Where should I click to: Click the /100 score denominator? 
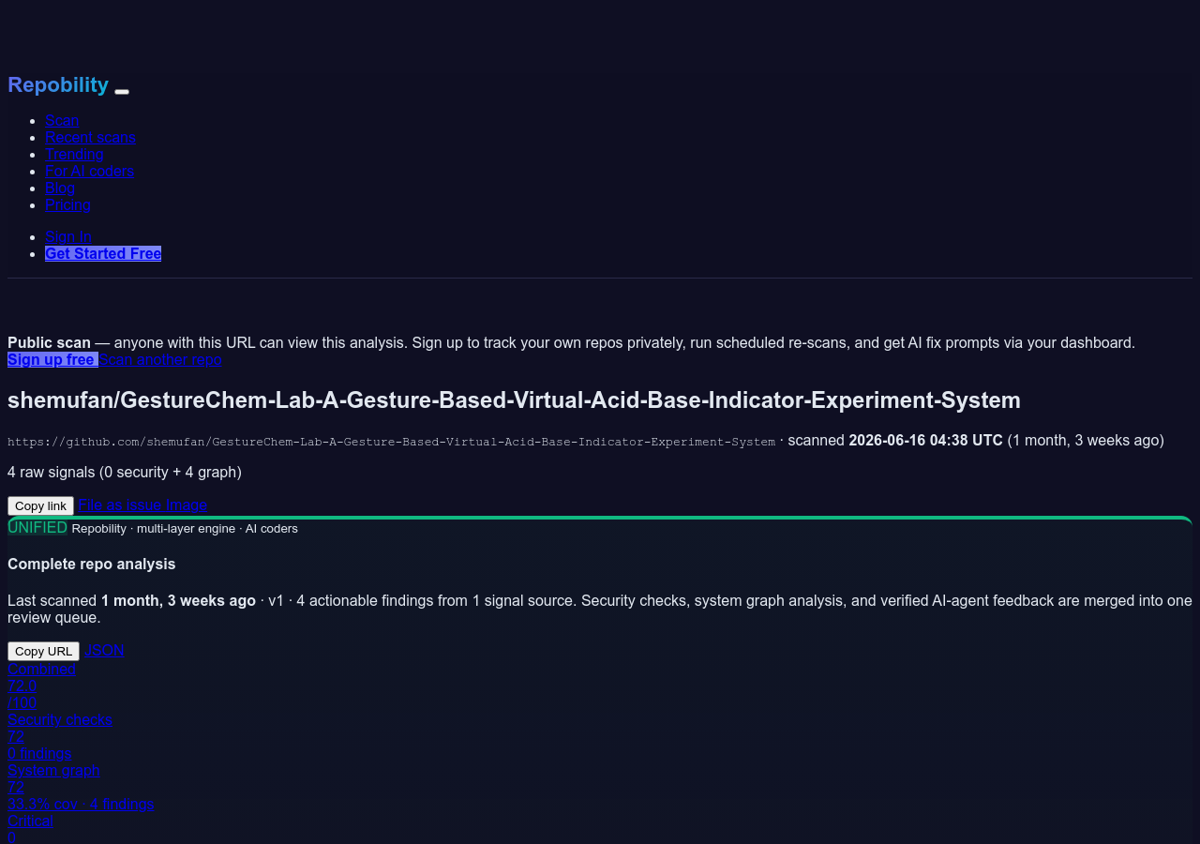click(x=22, y=702)
